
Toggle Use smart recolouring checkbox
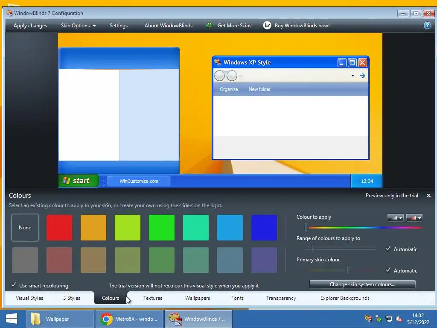[x=13, y=285]
